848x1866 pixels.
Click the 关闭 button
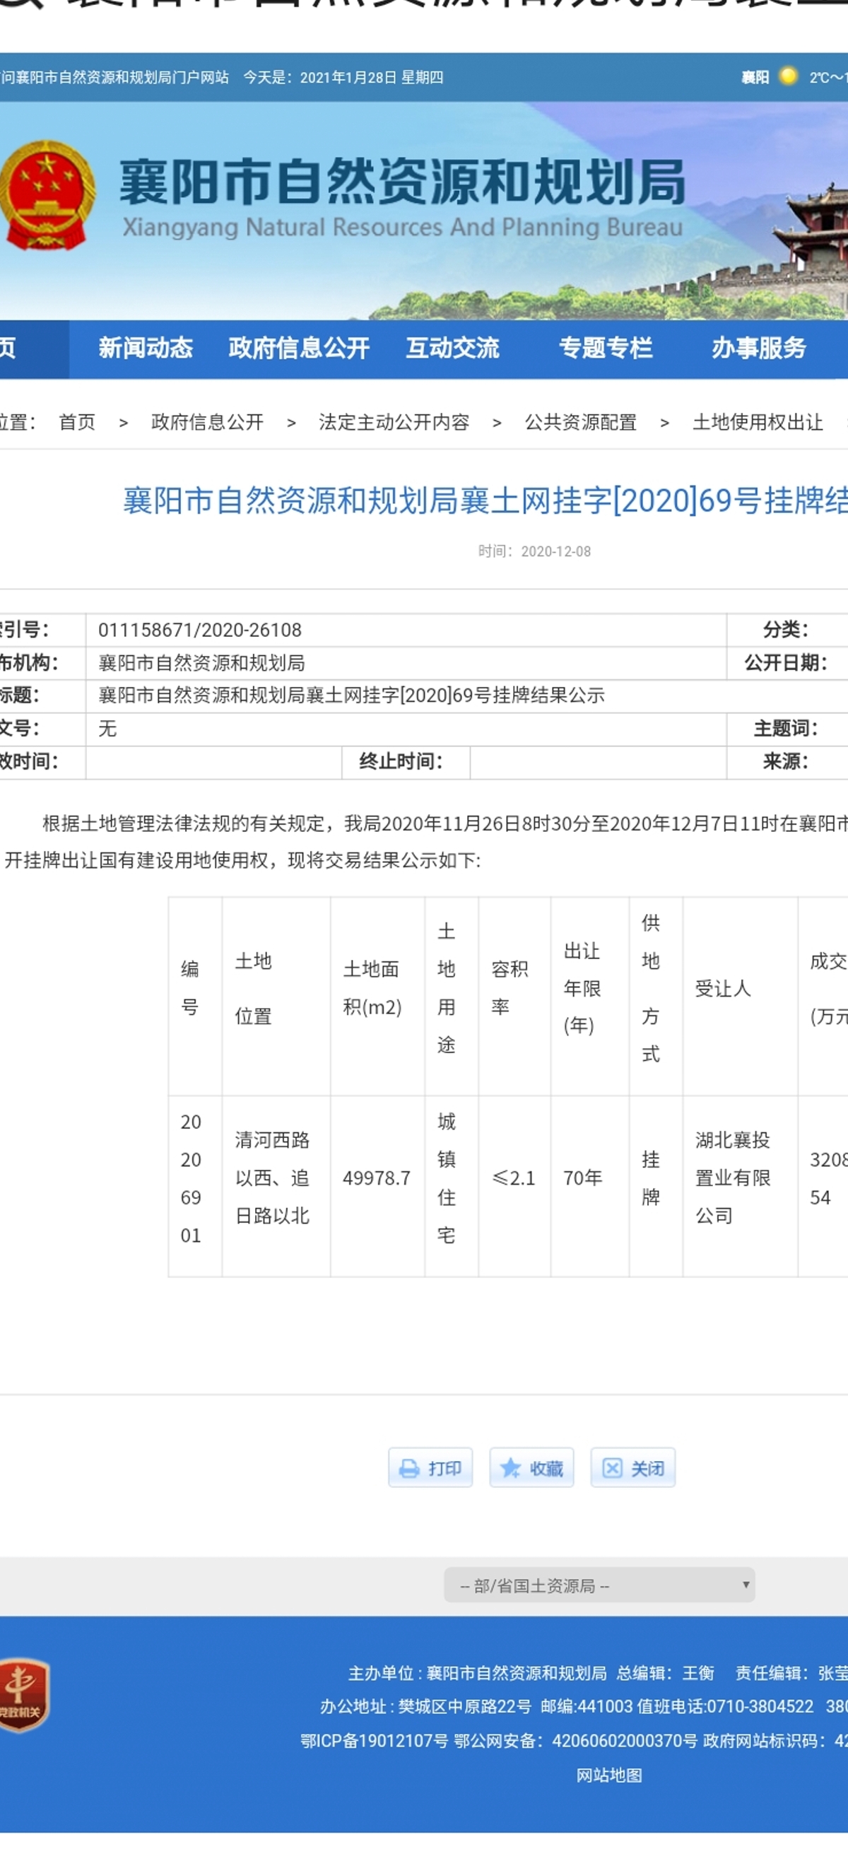click(633, 1468)
